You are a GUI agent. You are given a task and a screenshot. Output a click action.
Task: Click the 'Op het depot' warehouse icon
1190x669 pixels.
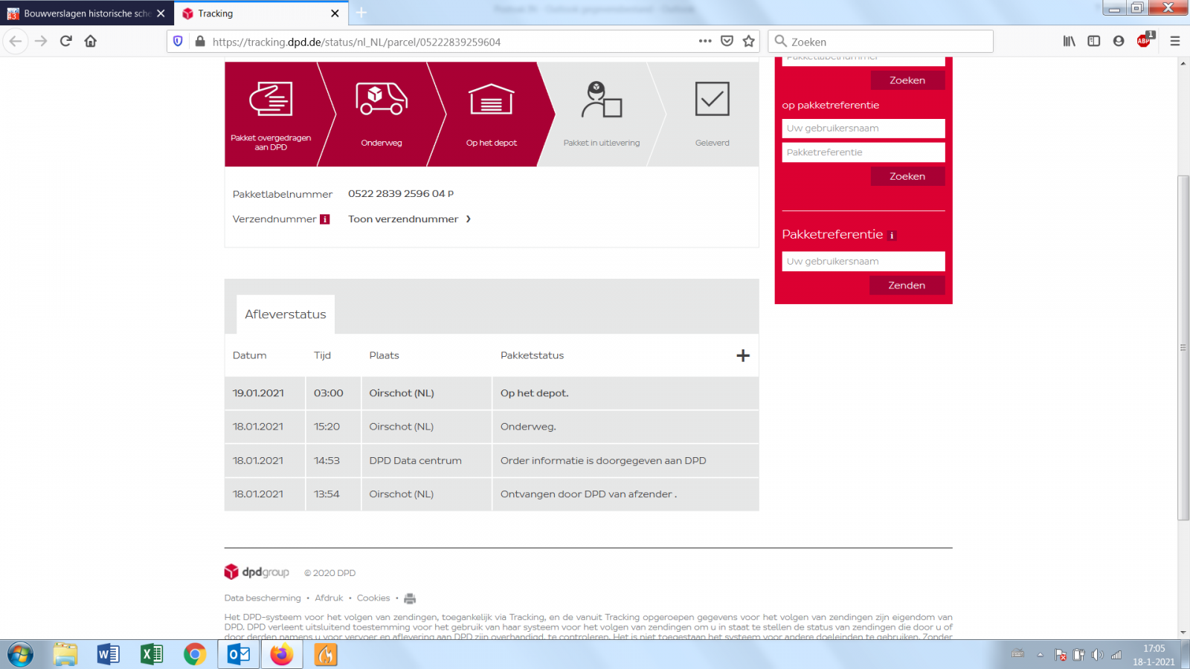tap(492, 99)
